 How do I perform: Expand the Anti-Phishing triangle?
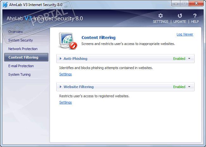[x=60, y=59]
